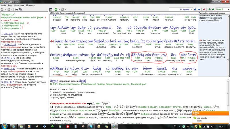Open the Навигация menu
230x129 pixels.
point(20,5)
